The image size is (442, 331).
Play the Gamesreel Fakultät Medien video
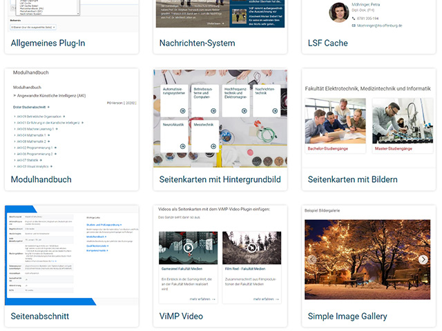[189, 248]
